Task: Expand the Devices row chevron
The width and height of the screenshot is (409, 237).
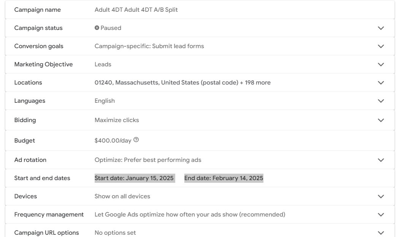Action: click(x=381, y=196)
